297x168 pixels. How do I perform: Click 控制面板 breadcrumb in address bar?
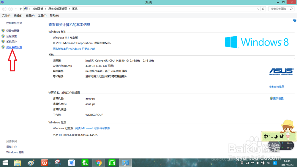[38, 9]
